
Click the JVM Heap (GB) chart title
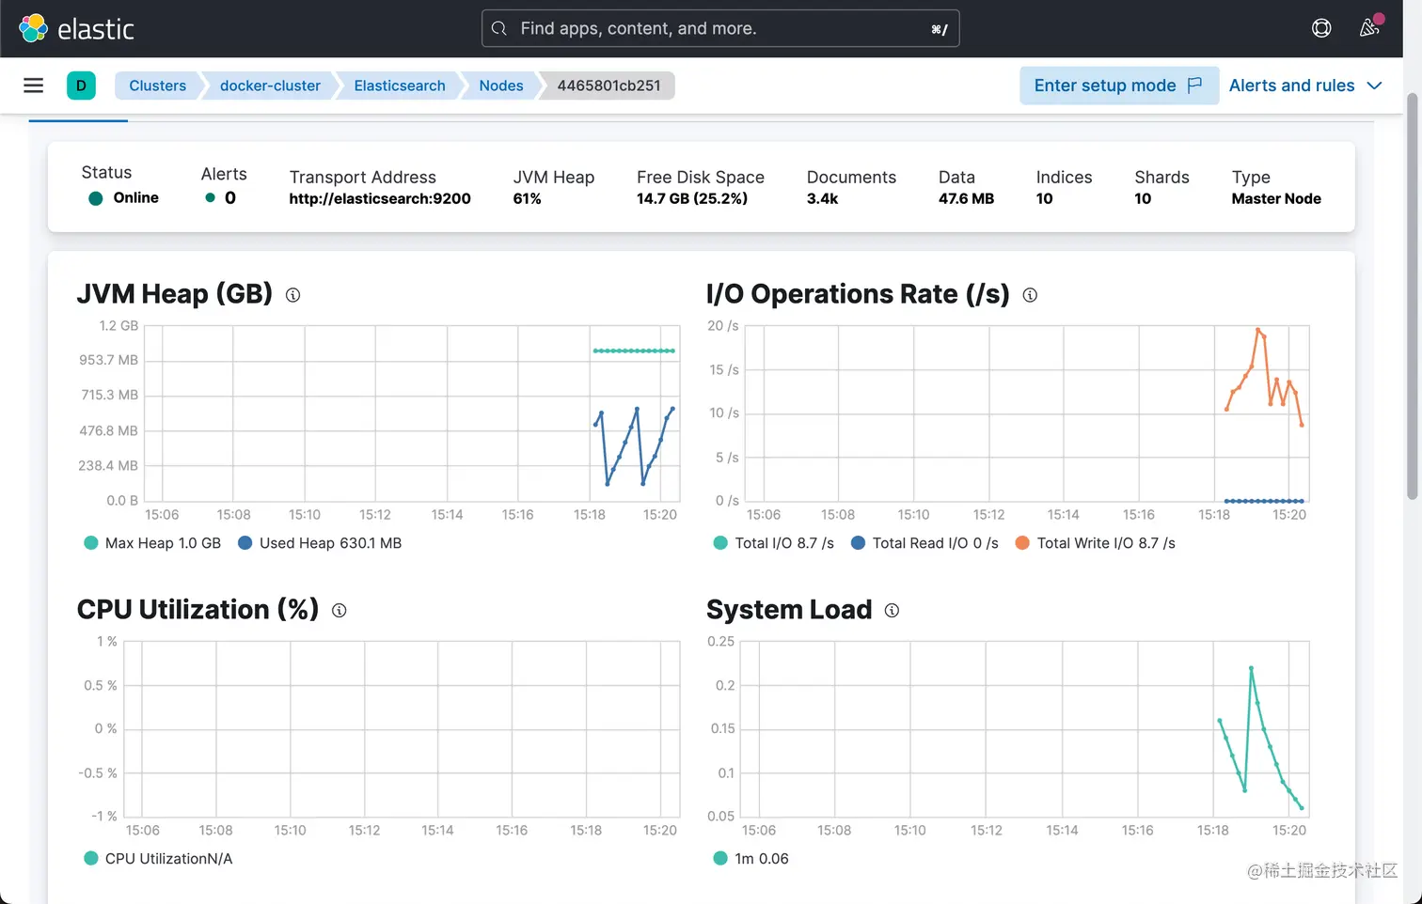(175, 294)
